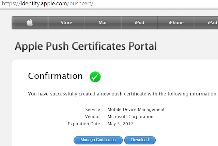Image resolution: width=218 pixels, height=146 pixels.
Task: Click the Confirmation heading text
Action: click(x=55, y=76)
